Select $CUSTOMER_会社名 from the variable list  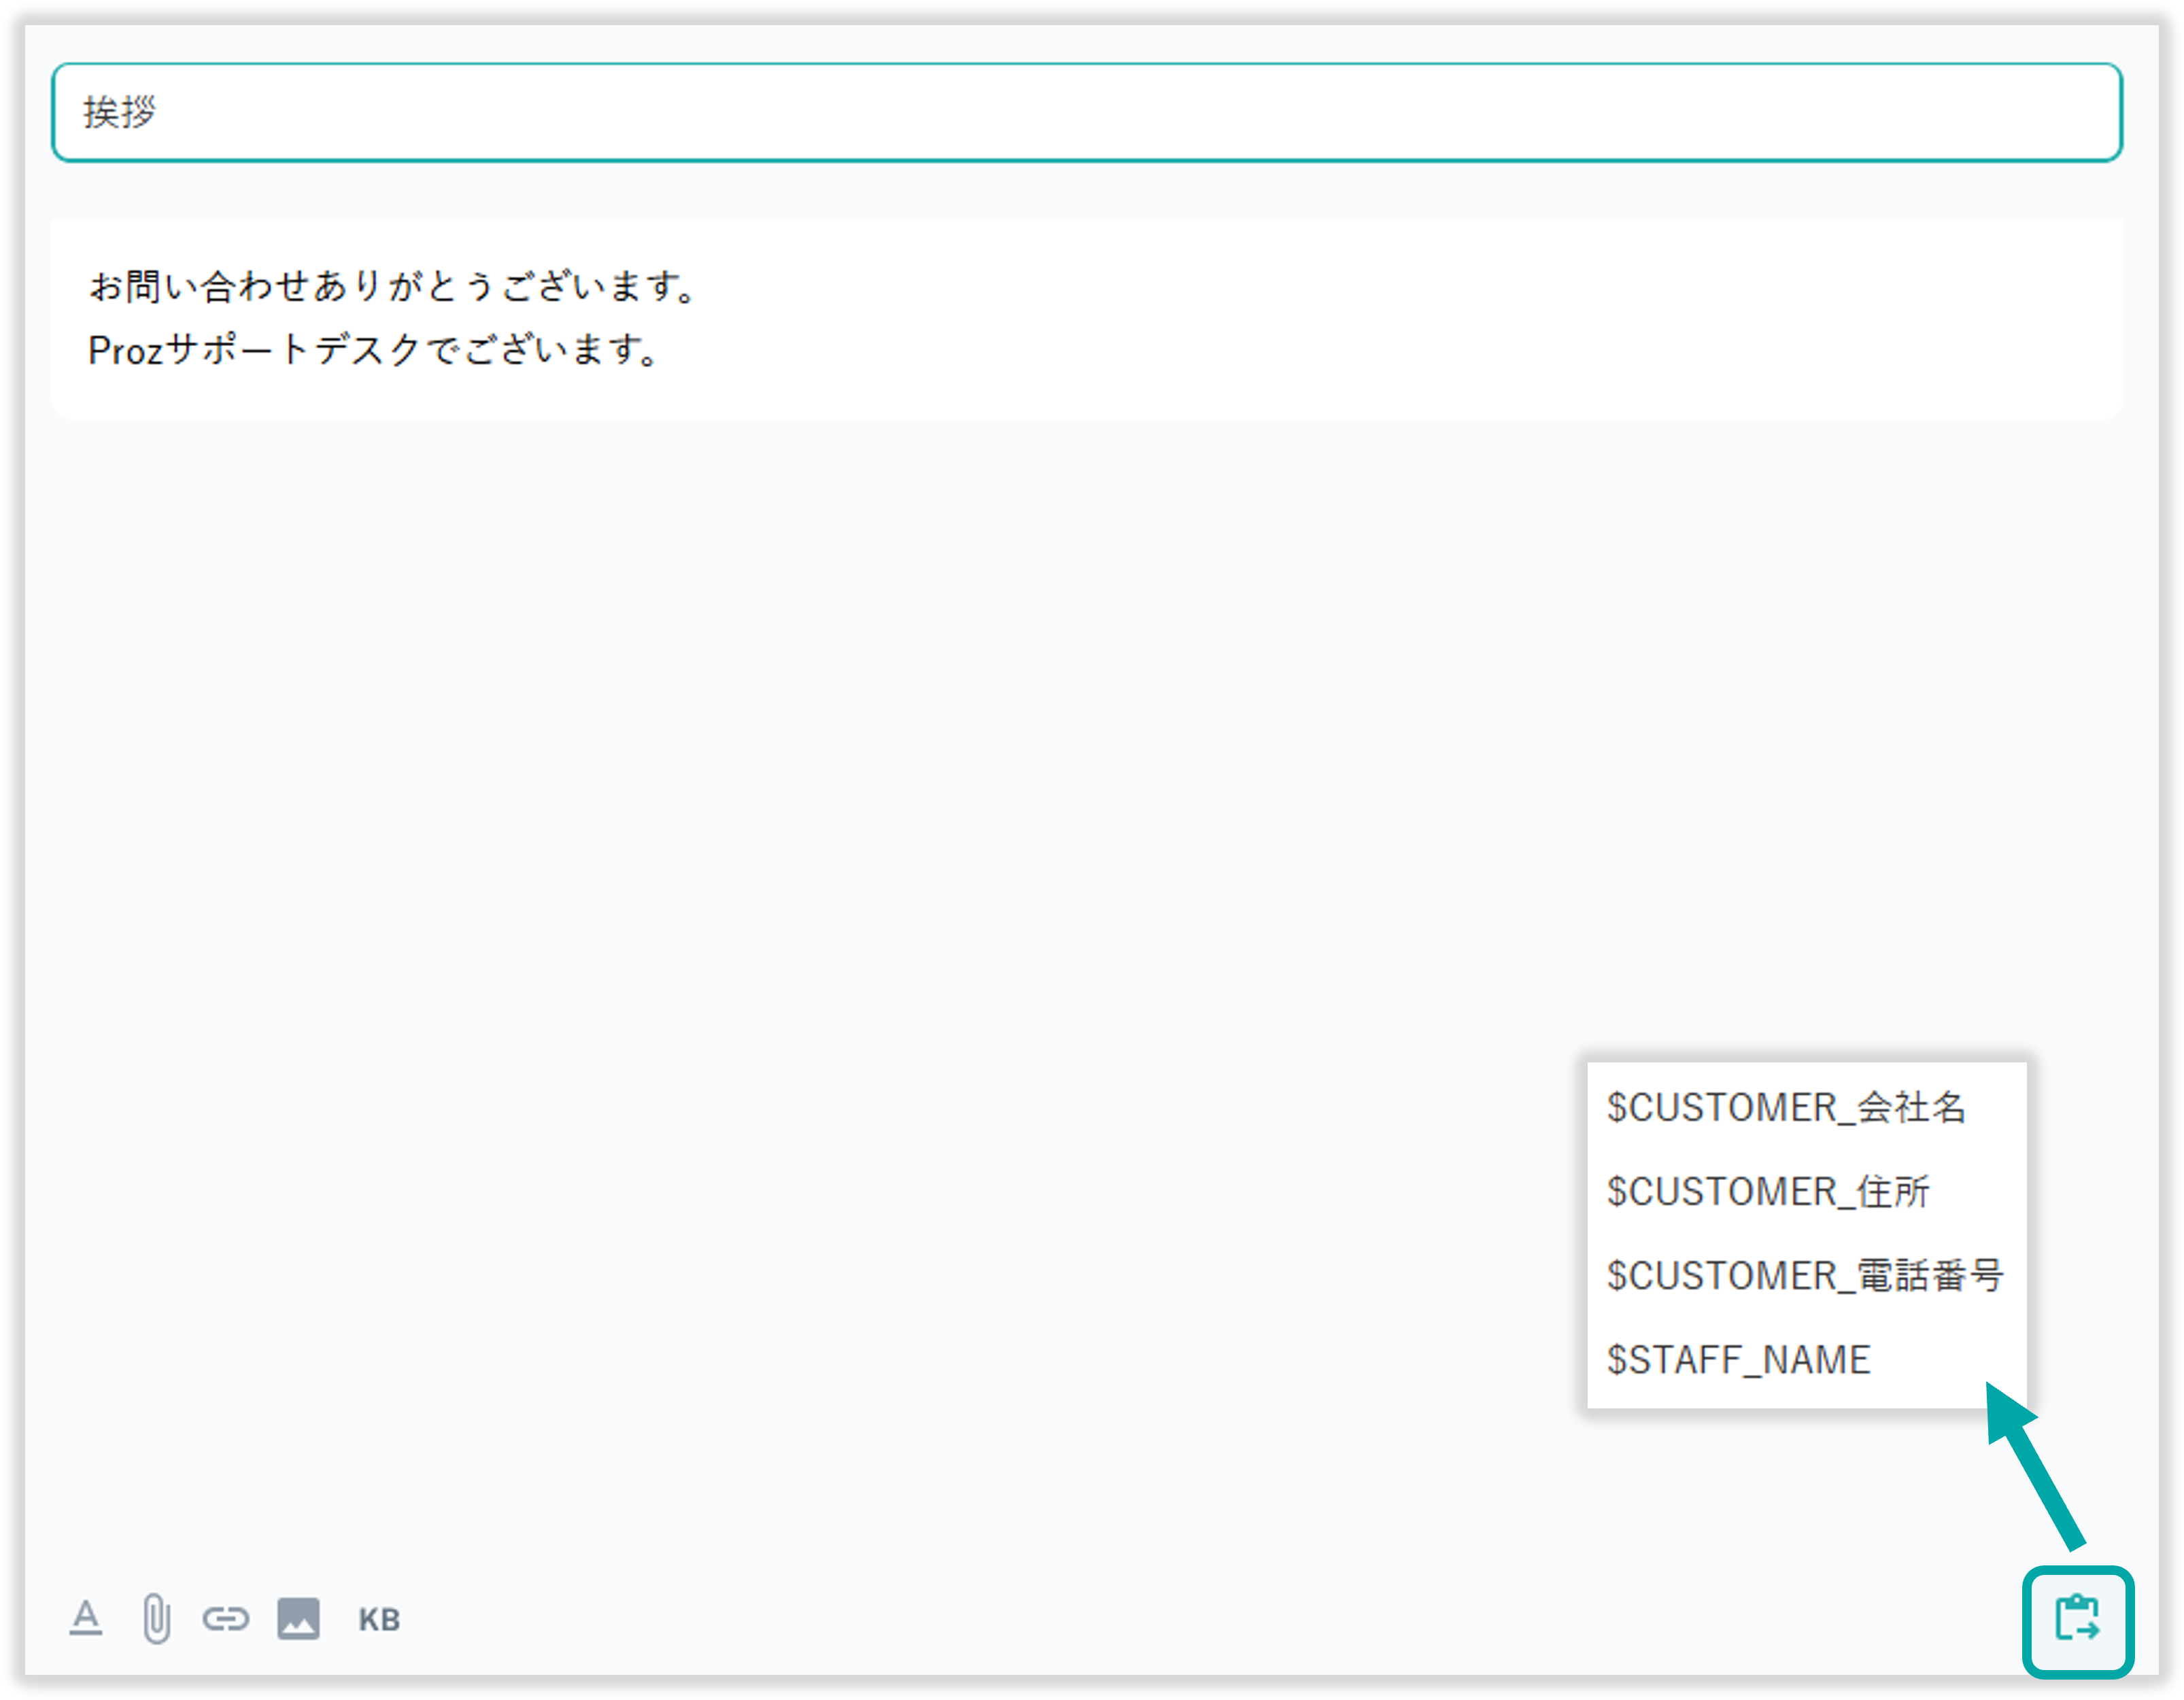[x=1786, y=1107]
